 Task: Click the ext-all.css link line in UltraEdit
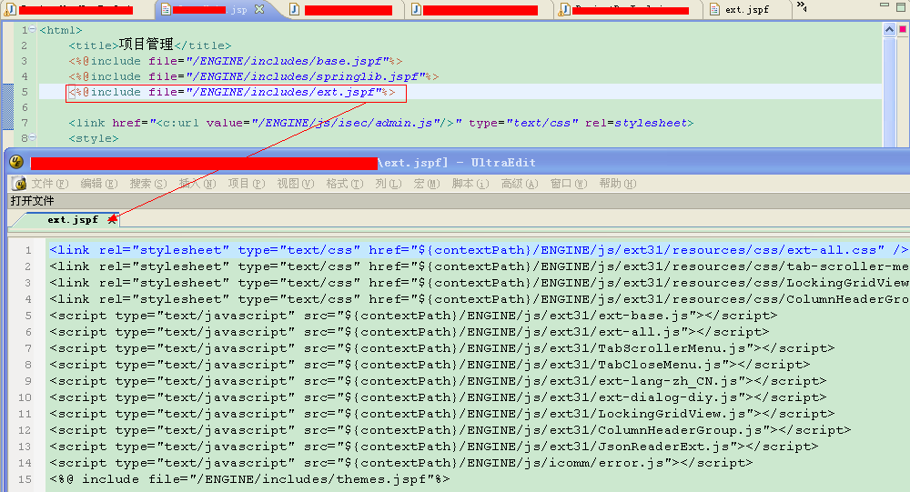tap(479, 250)
